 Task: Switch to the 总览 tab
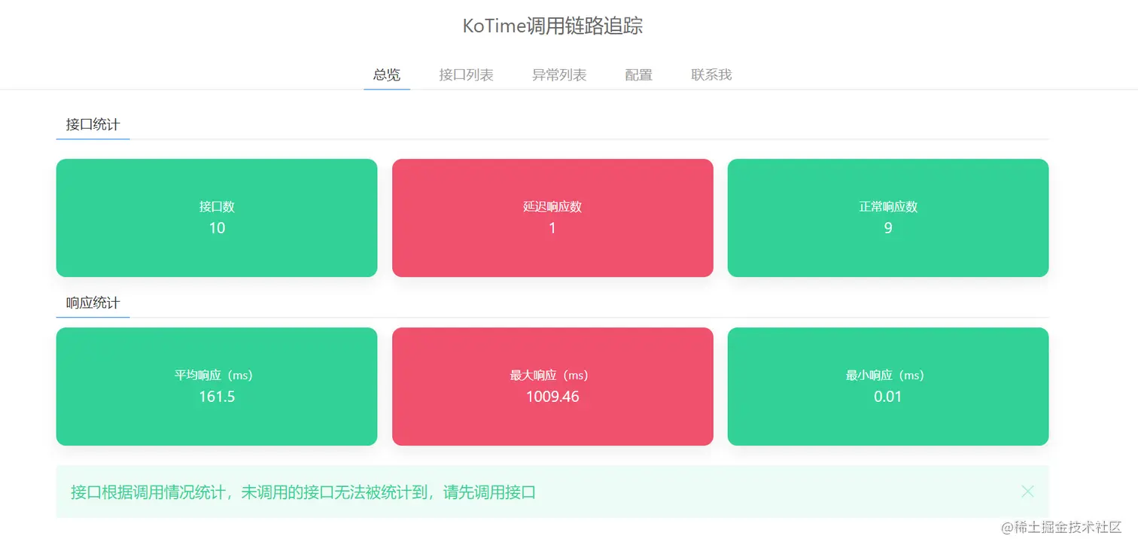tap(387, 75)
